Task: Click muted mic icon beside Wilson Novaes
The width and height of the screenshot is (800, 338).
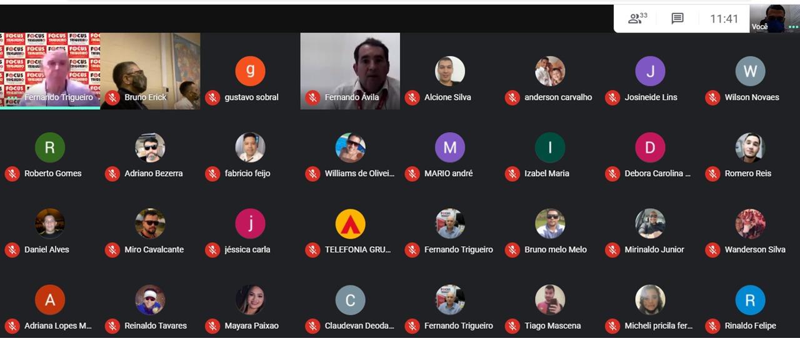Action: 712,97
